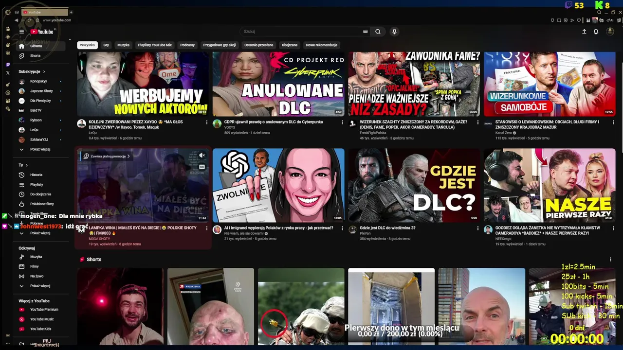Select the Przygodowe gry akcji chip
The width and height of the screenshot is (623, 350).
[x=220, y=45]
